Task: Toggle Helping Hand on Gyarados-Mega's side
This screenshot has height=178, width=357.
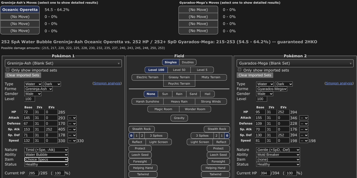Action: pos(215,168)
